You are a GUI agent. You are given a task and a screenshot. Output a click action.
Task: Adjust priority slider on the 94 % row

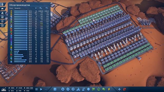(20, 60)
